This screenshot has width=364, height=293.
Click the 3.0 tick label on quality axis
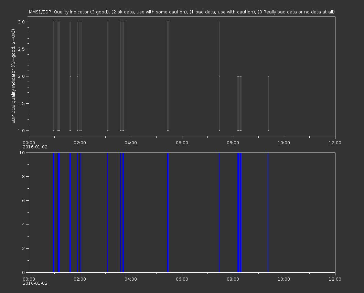(21, 22)
